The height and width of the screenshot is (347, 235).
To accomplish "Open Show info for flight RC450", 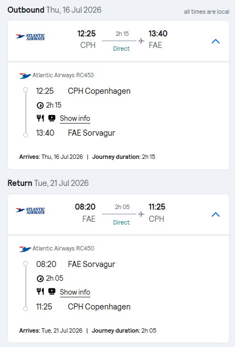I will click(75, 292).
